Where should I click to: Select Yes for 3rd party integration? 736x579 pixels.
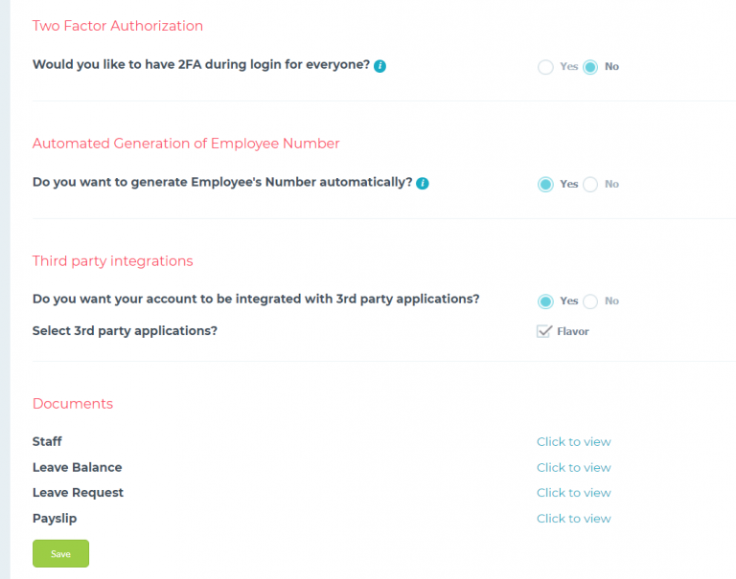(545, 301)
